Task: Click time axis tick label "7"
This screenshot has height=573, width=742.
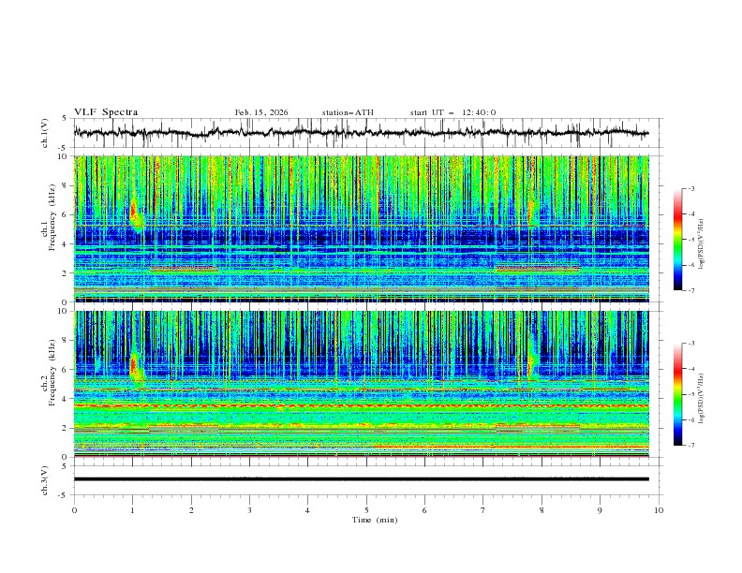Action: tap(482, 510)
